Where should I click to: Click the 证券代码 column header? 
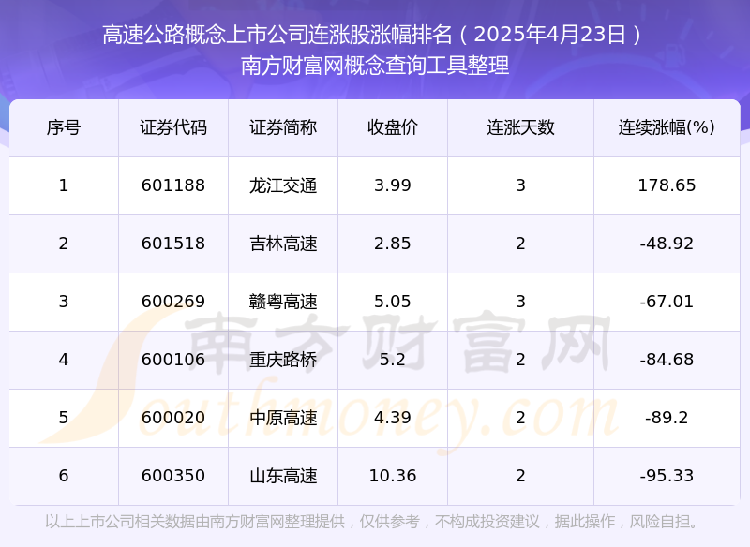(173, 127)
